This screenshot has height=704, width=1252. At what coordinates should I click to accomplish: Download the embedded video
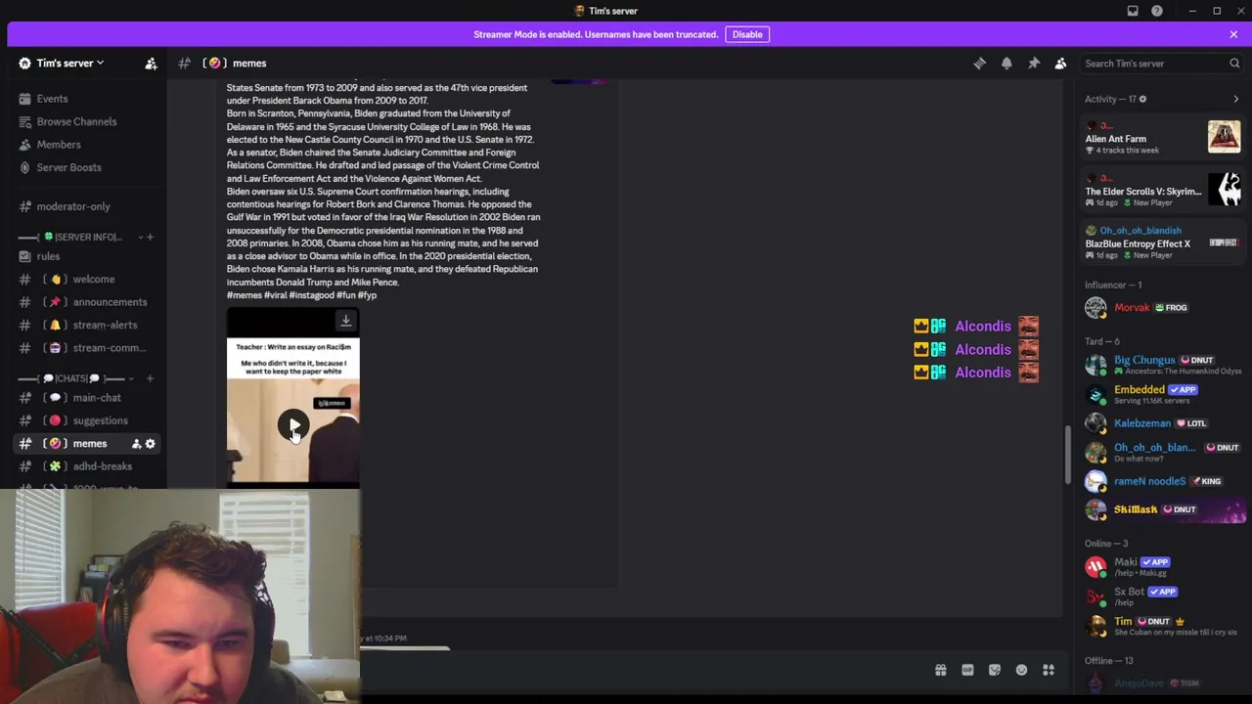(x=345, y=321)
